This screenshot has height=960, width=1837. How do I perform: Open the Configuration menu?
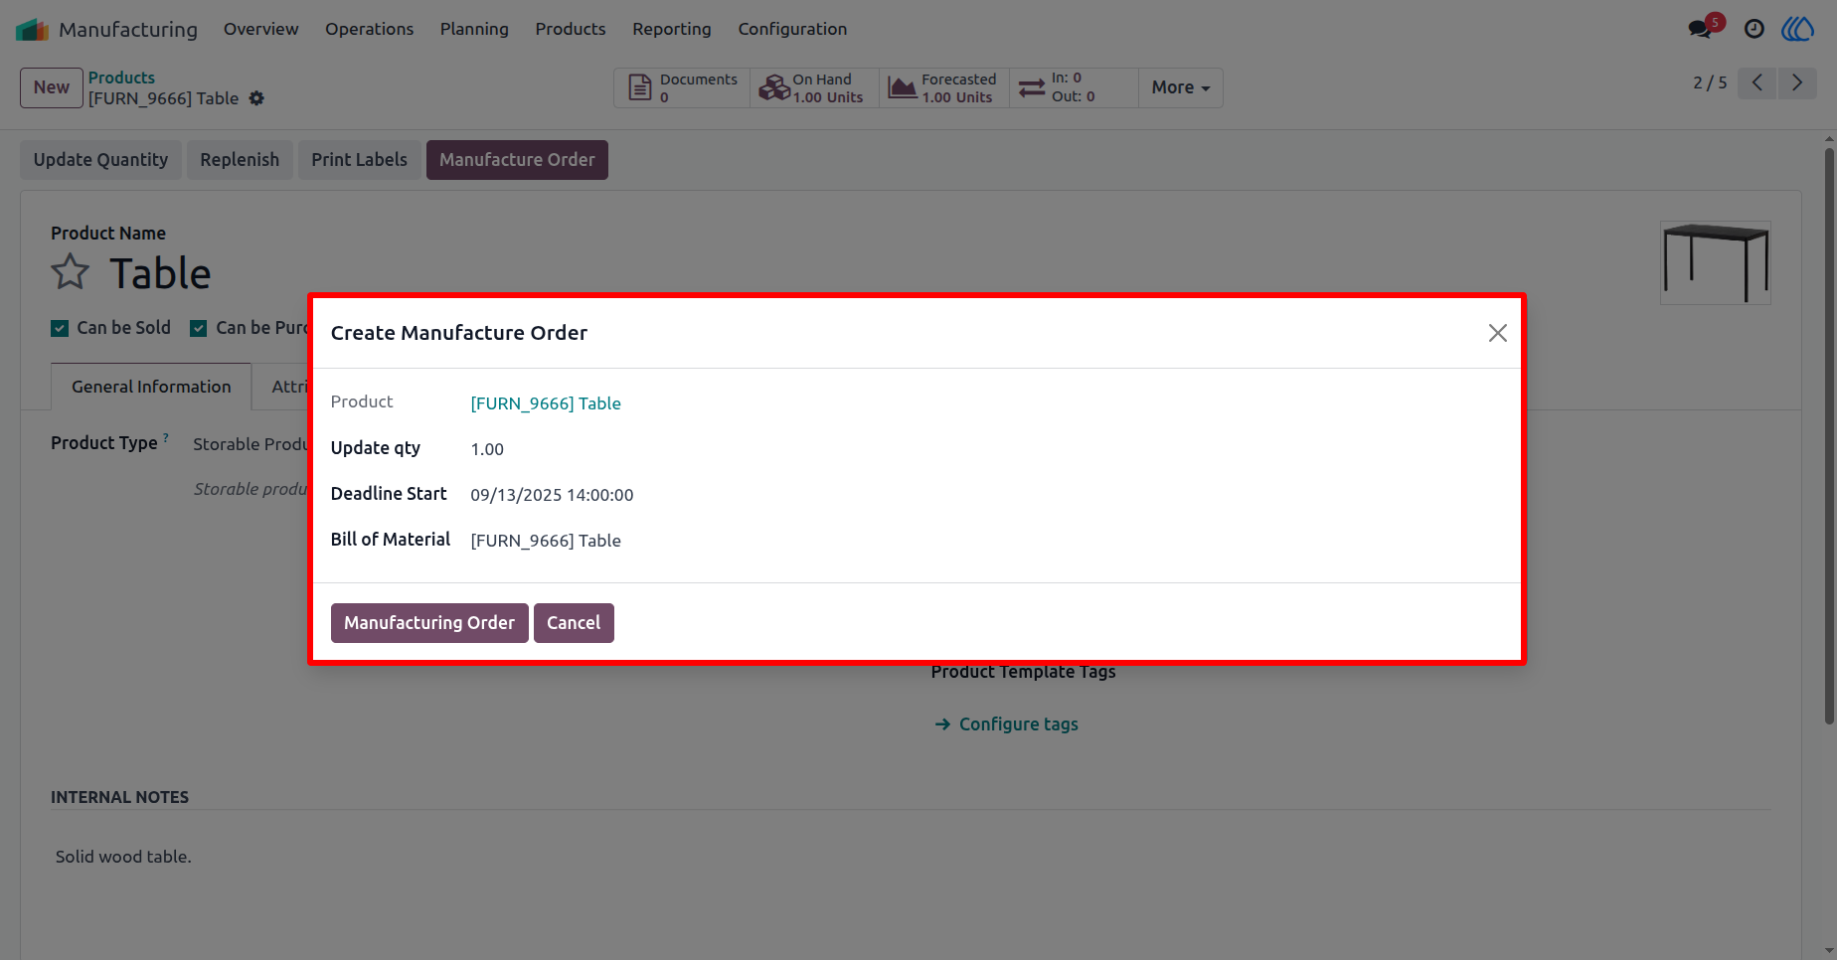[x=792, y=29]
